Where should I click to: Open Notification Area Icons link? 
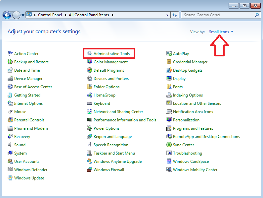pyautogui.click(x=193, y=112)
